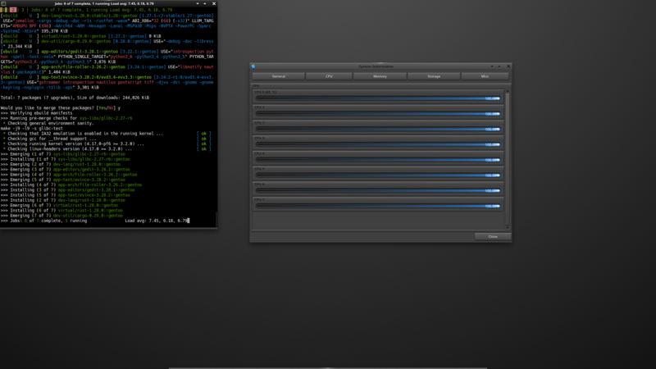Click the CPU 1 usage bar
Screen dimensions: 656x369
378,114
